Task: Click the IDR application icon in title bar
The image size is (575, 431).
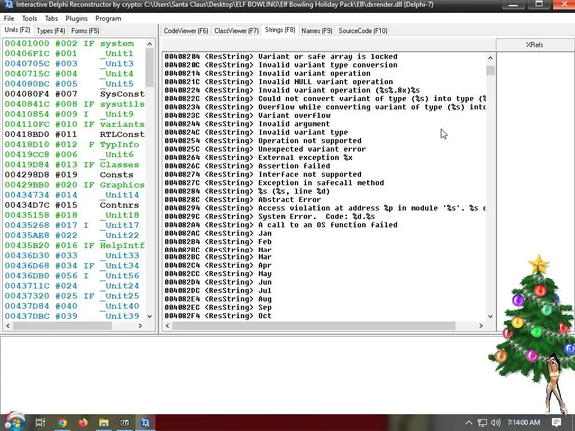Action: tap(8, 4)
